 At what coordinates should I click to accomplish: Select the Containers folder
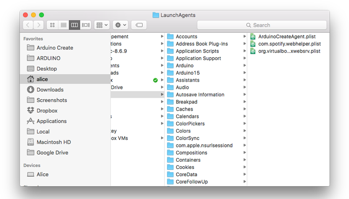(206, 160)
